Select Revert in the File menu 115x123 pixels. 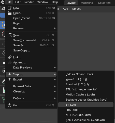(31, 23)
